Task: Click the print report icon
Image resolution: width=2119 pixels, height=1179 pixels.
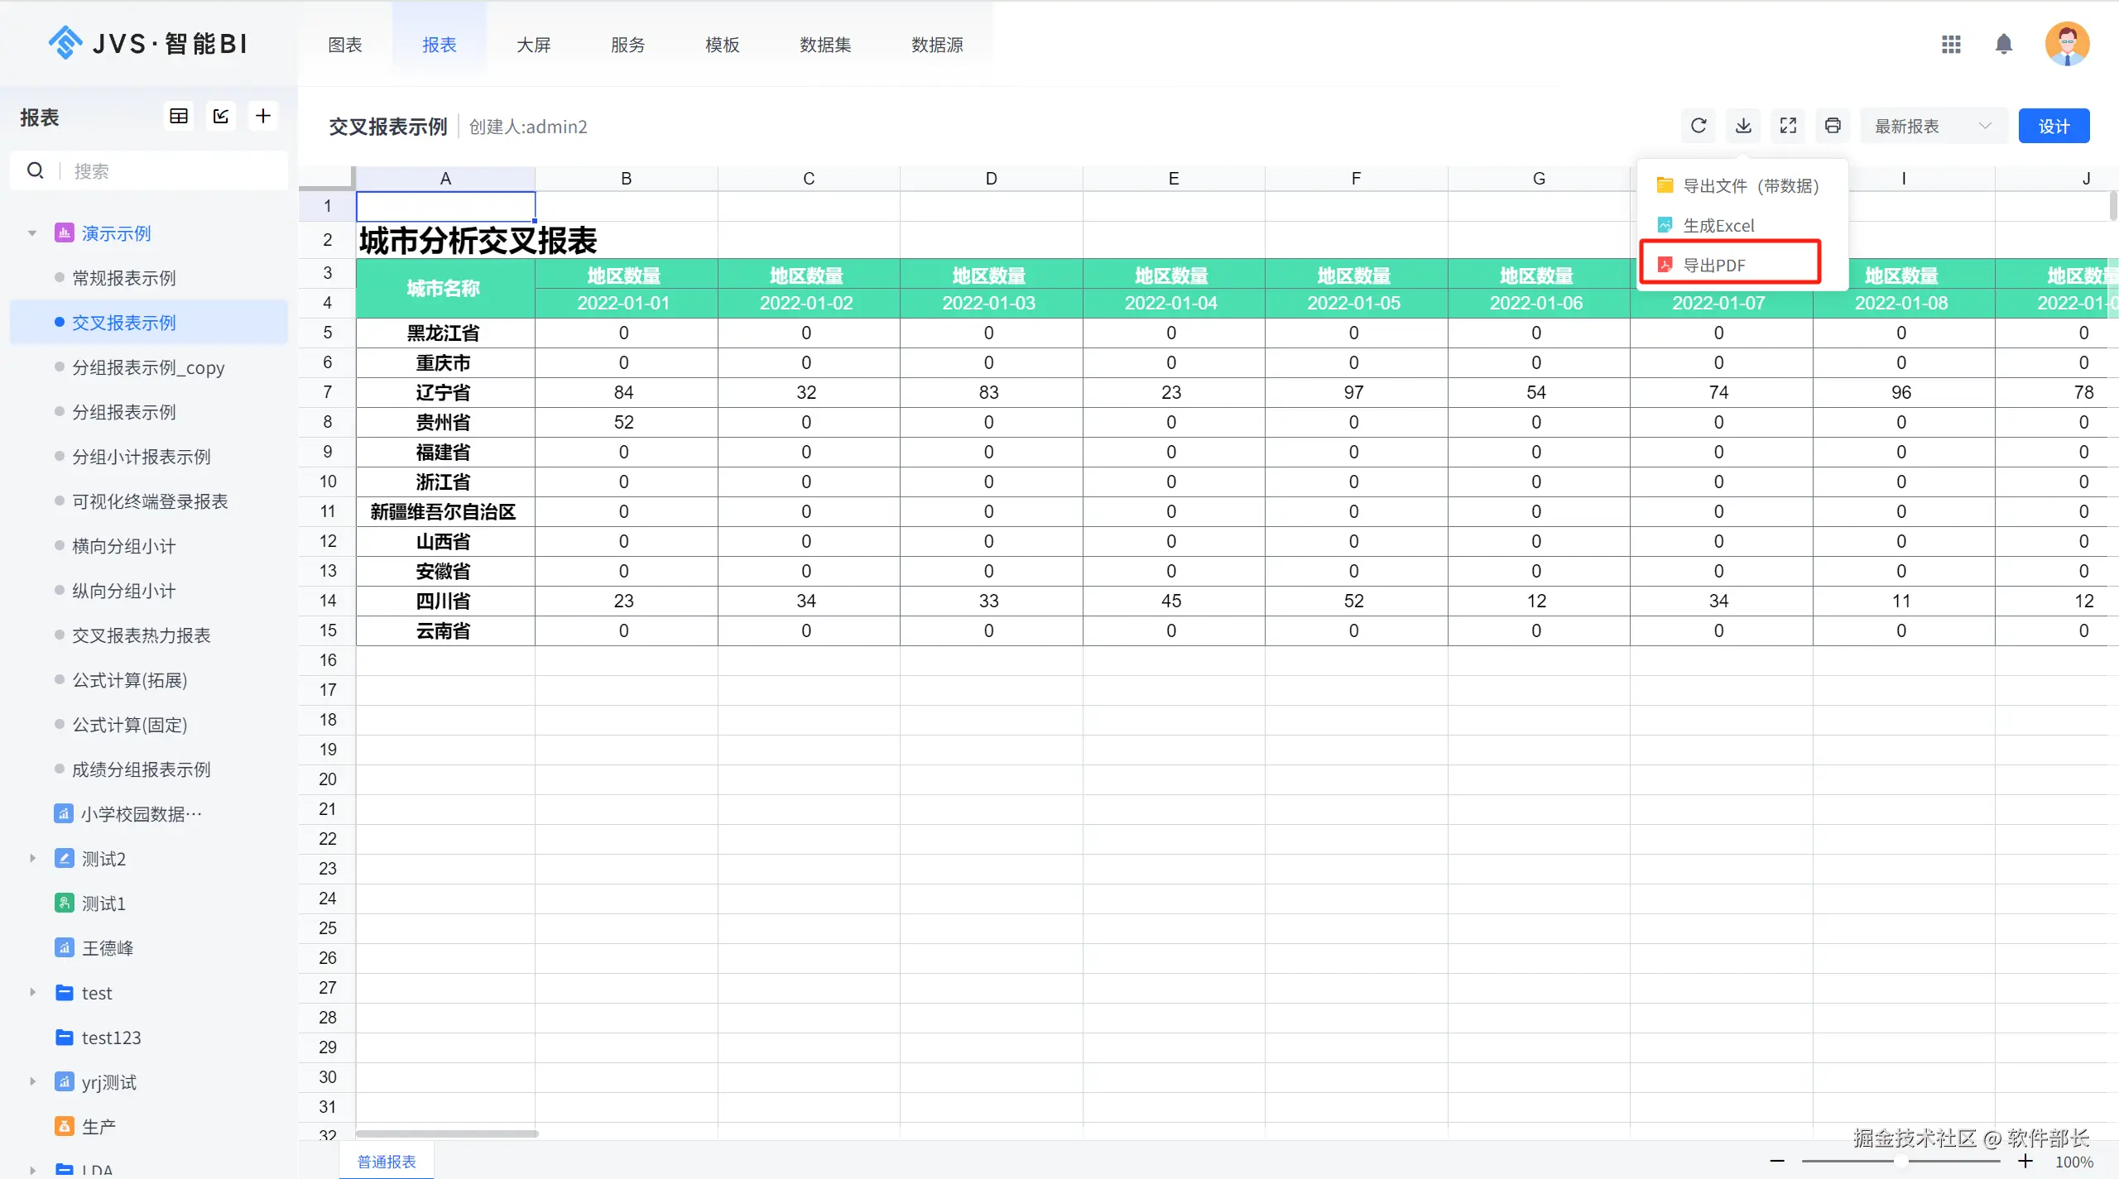Action: 1833,126
